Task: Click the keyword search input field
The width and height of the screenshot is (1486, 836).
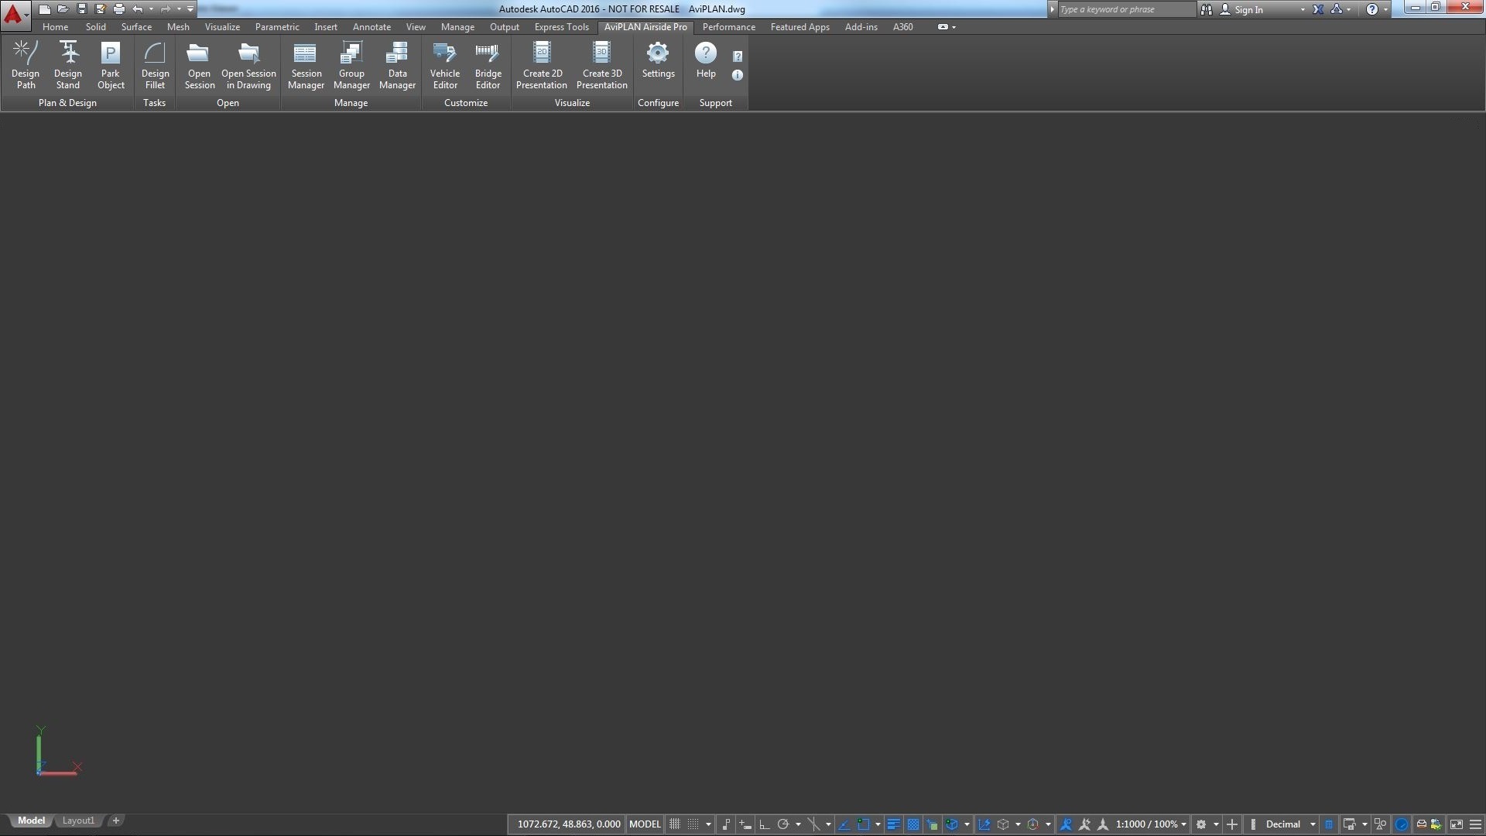Action: (x=1125, y=9)
